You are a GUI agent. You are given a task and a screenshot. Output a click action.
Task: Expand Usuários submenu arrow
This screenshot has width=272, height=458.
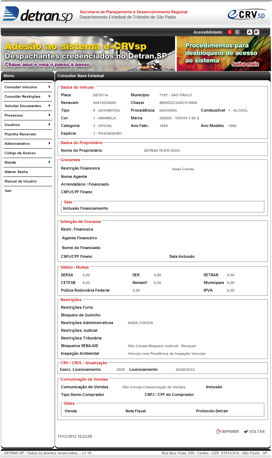click(50, 125)
